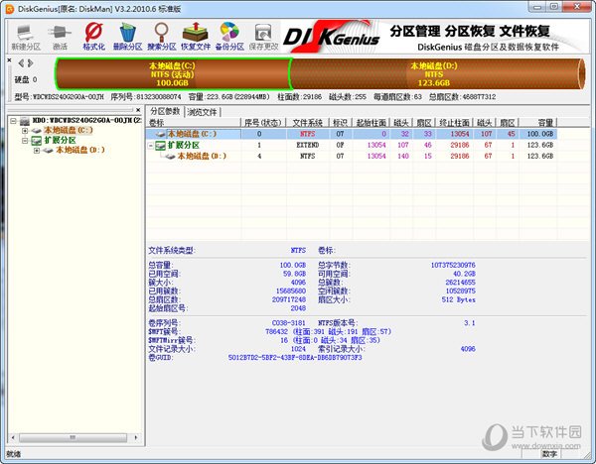The height and width of the screenshot is (464, 596).
Task: Select 本地磁盘(D:) in left tree
Action: [80, 151]
